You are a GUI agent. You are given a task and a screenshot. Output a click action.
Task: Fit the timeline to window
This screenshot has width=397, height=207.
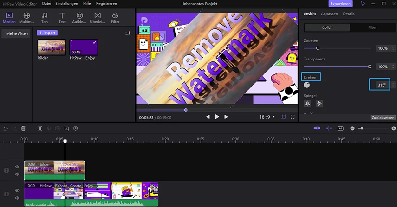click(341, 128)
